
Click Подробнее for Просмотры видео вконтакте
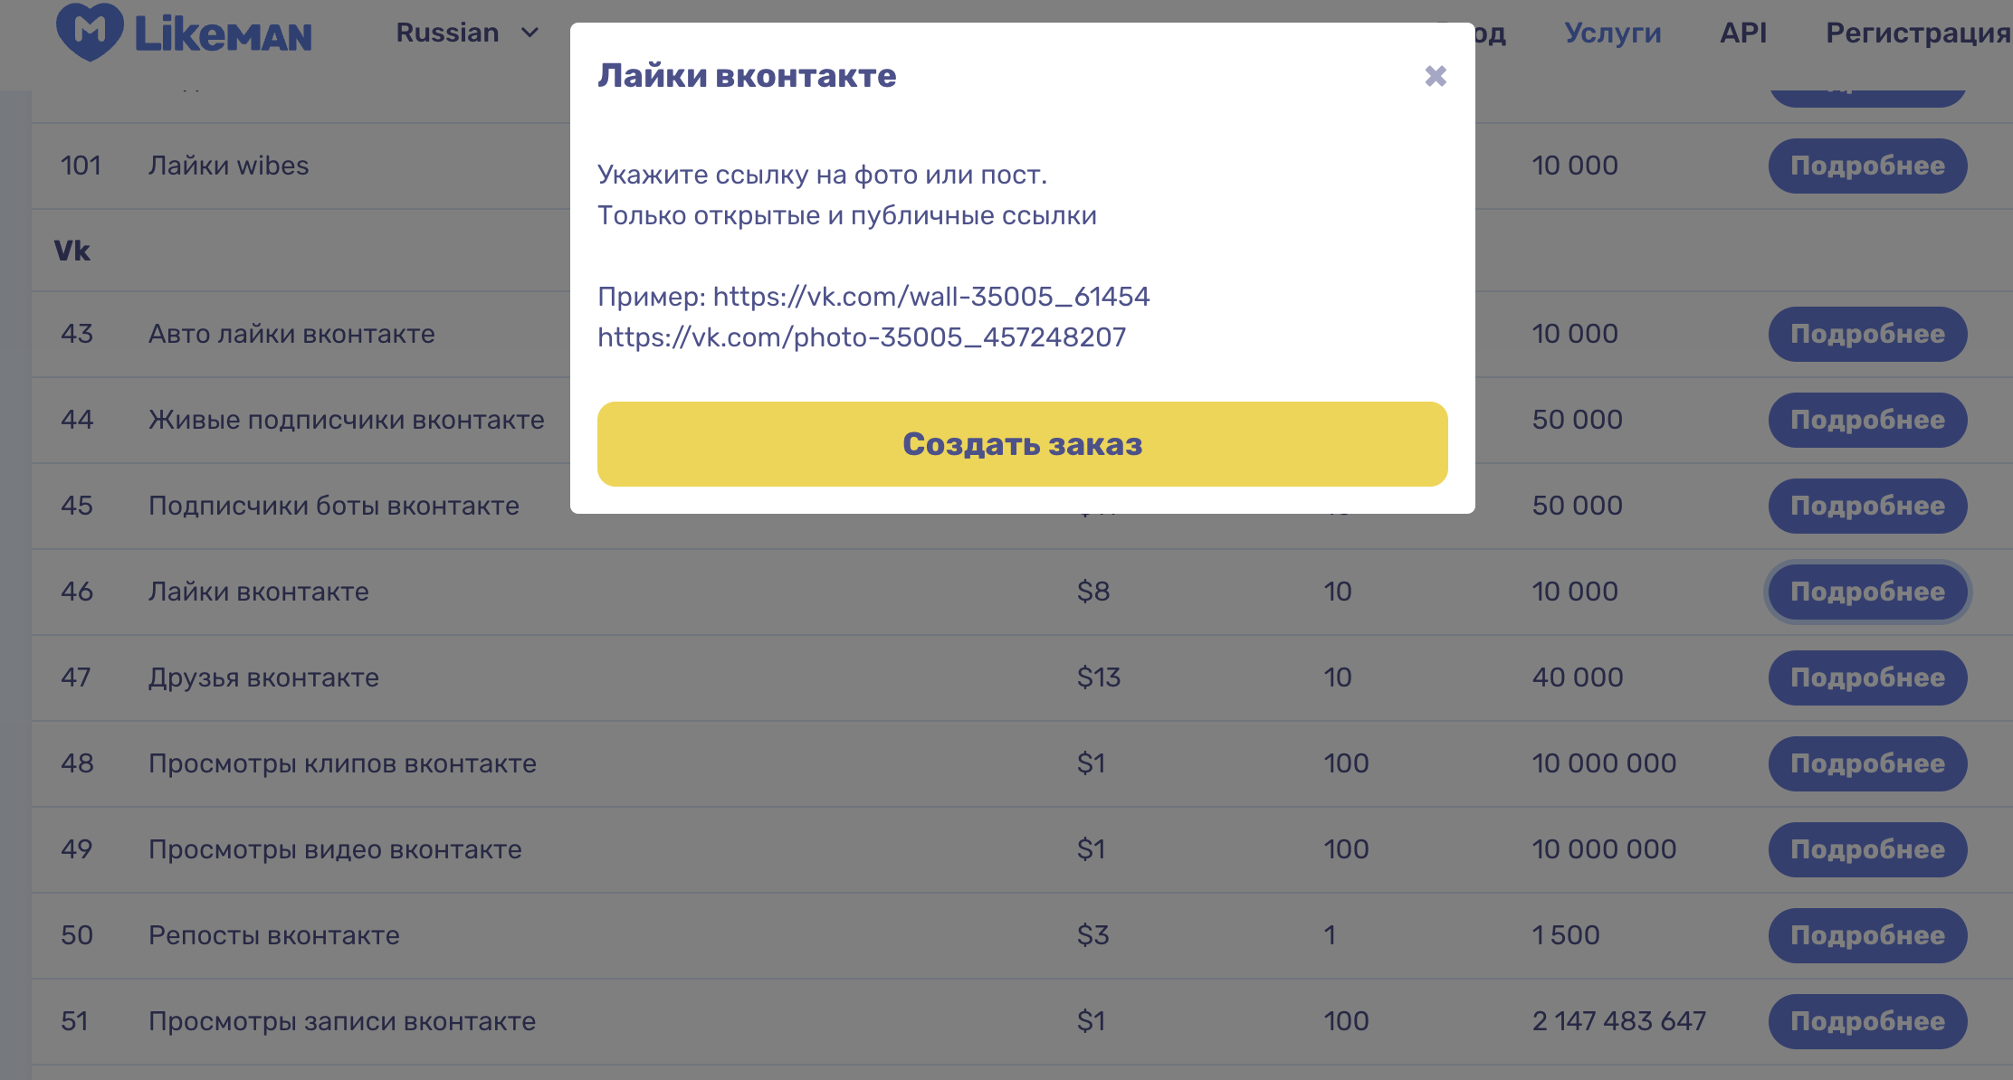(x=1867, y=849)
